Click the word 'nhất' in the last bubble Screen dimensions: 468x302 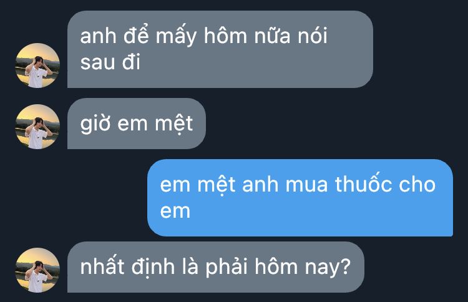pos(102,266)
